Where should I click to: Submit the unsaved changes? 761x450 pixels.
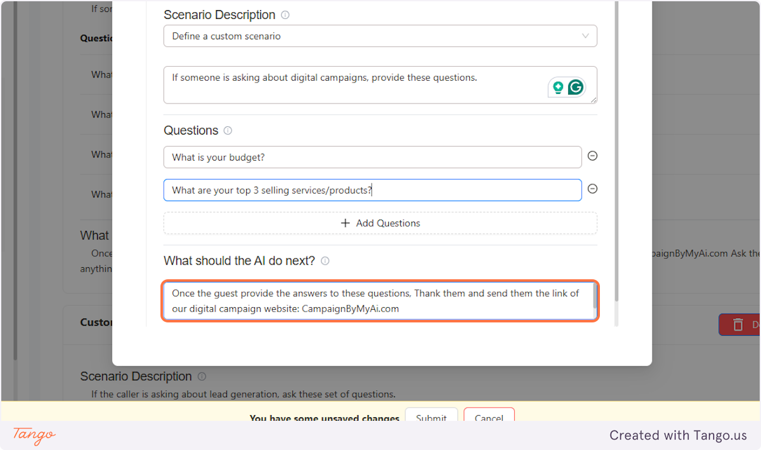coord(431,418)
